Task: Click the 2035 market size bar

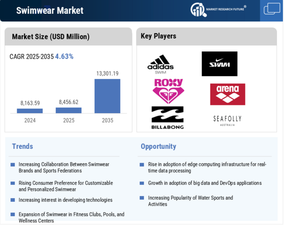Action: tap(107, 96)
